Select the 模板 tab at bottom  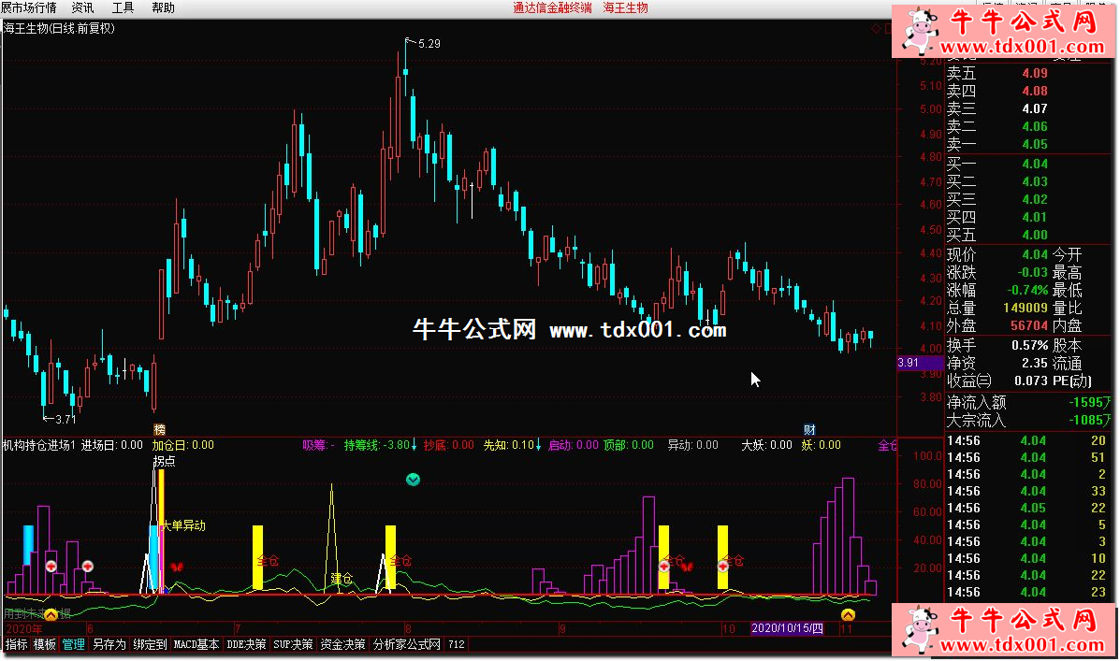[x=44, y=644]
